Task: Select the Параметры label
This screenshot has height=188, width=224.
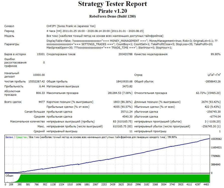Action: point(12,44)
